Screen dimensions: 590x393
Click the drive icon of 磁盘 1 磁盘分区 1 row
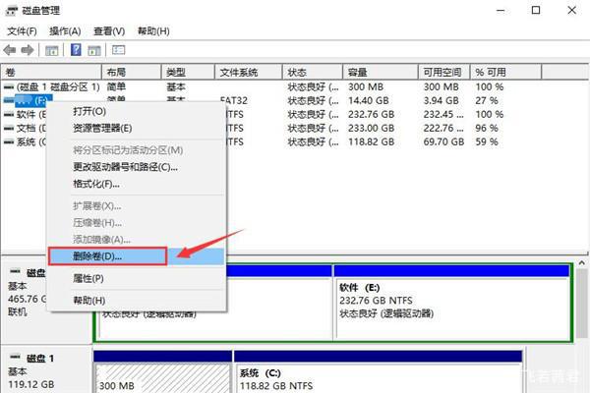[9, 87]
